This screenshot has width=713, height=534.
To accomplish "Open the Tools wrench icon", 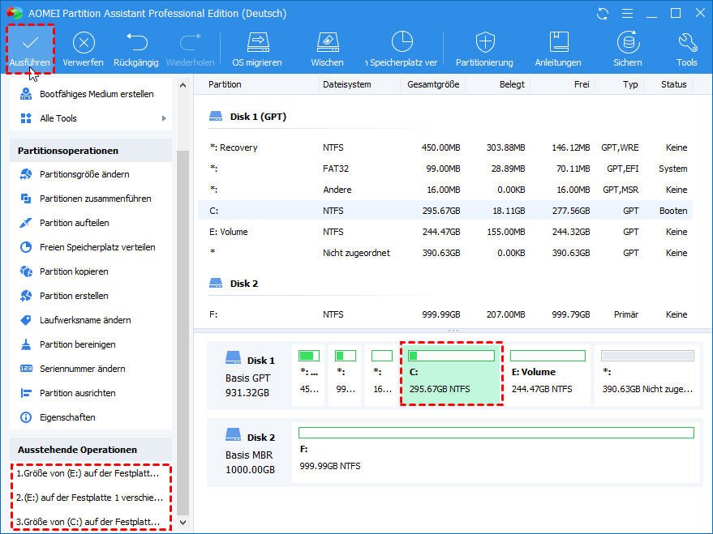I will (x=686, y=49).
